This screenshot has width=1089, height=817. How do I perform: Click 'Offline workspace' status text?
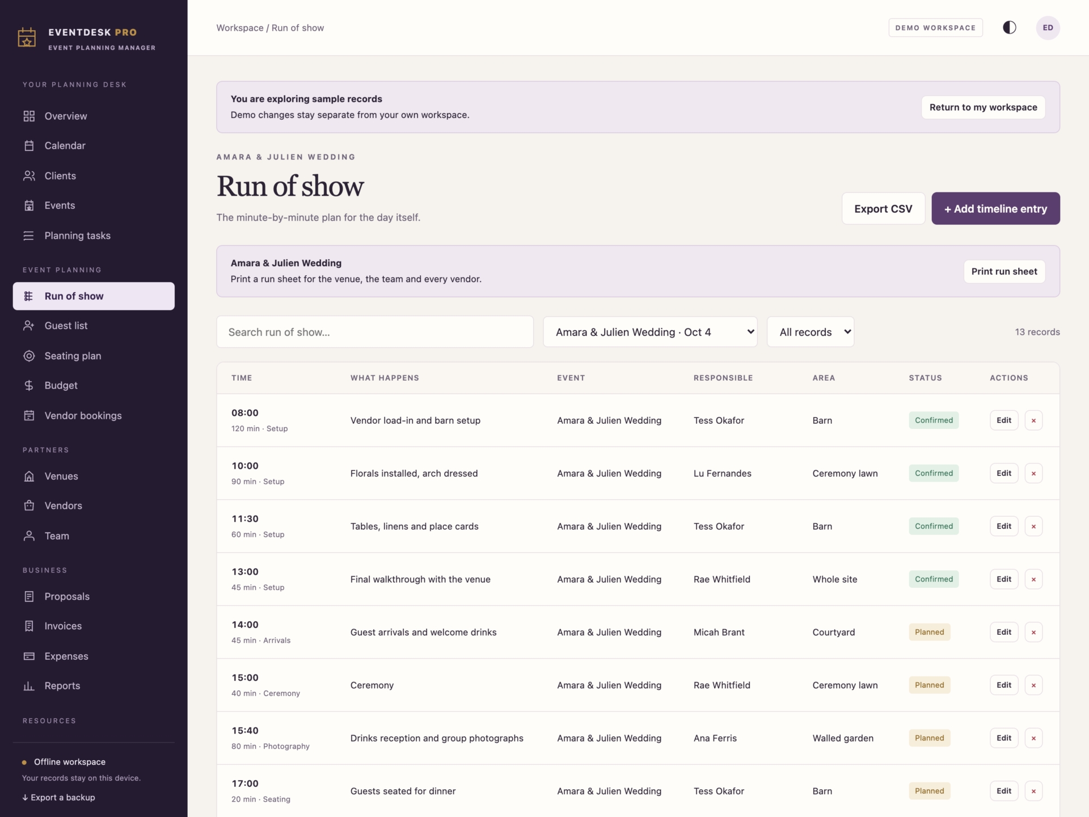70,762
